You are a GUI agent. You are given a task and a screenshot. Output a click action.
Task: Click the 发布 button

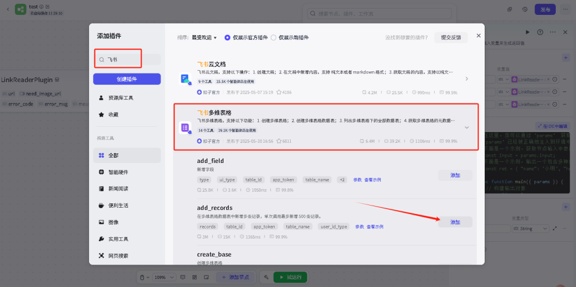(x=545, y=10)
